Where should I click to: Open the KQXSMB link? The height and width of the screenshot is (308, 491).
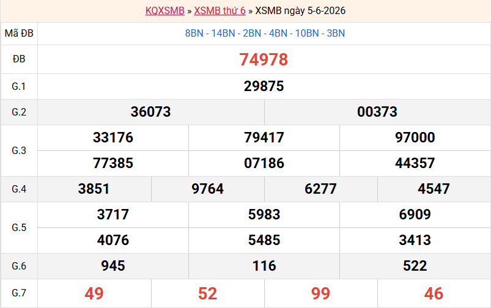[x=164, y=10]
